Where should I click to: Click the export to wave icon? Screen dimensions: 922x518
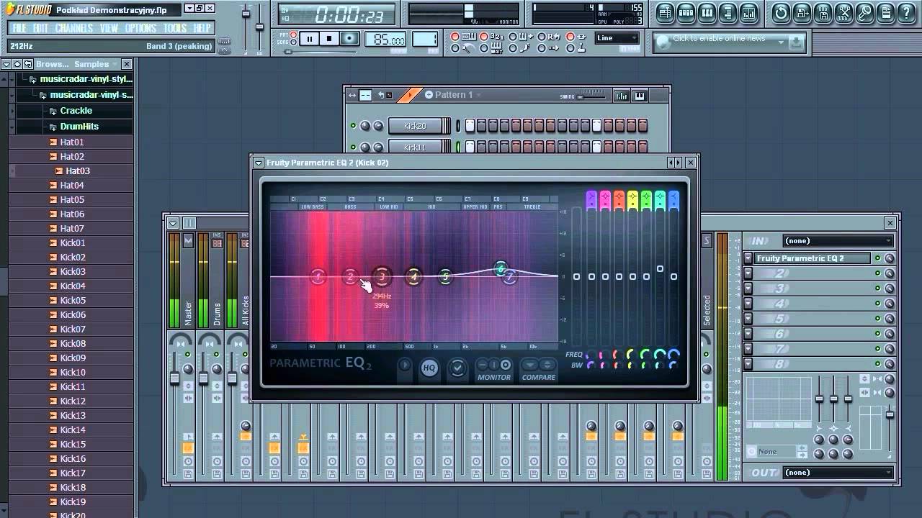pyautogui.click(x=823, y=13)
